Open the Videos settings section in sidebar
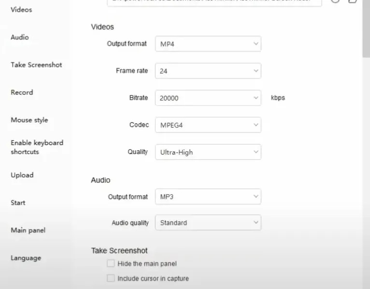 [x=21, y=10]
